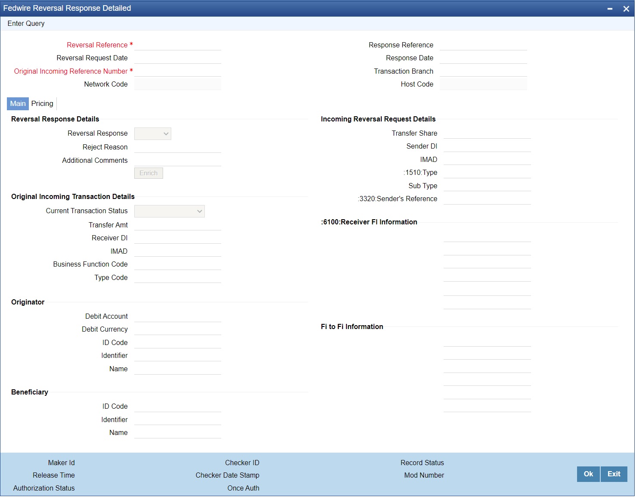Click the Host Code field
This screenshot has height=497, width=636.
(483, 84)
